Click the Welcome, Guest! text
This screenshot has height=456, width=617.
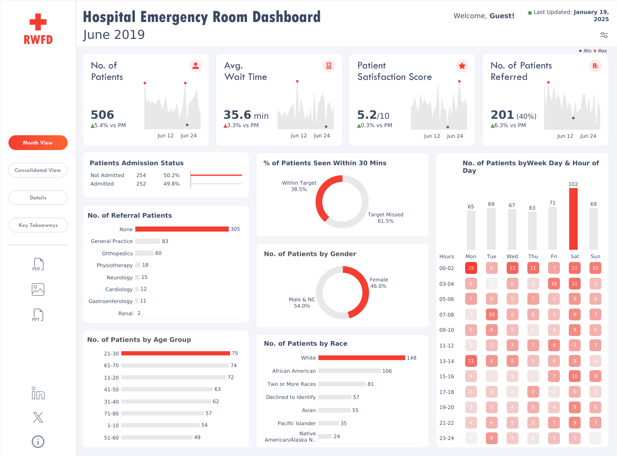484,16
